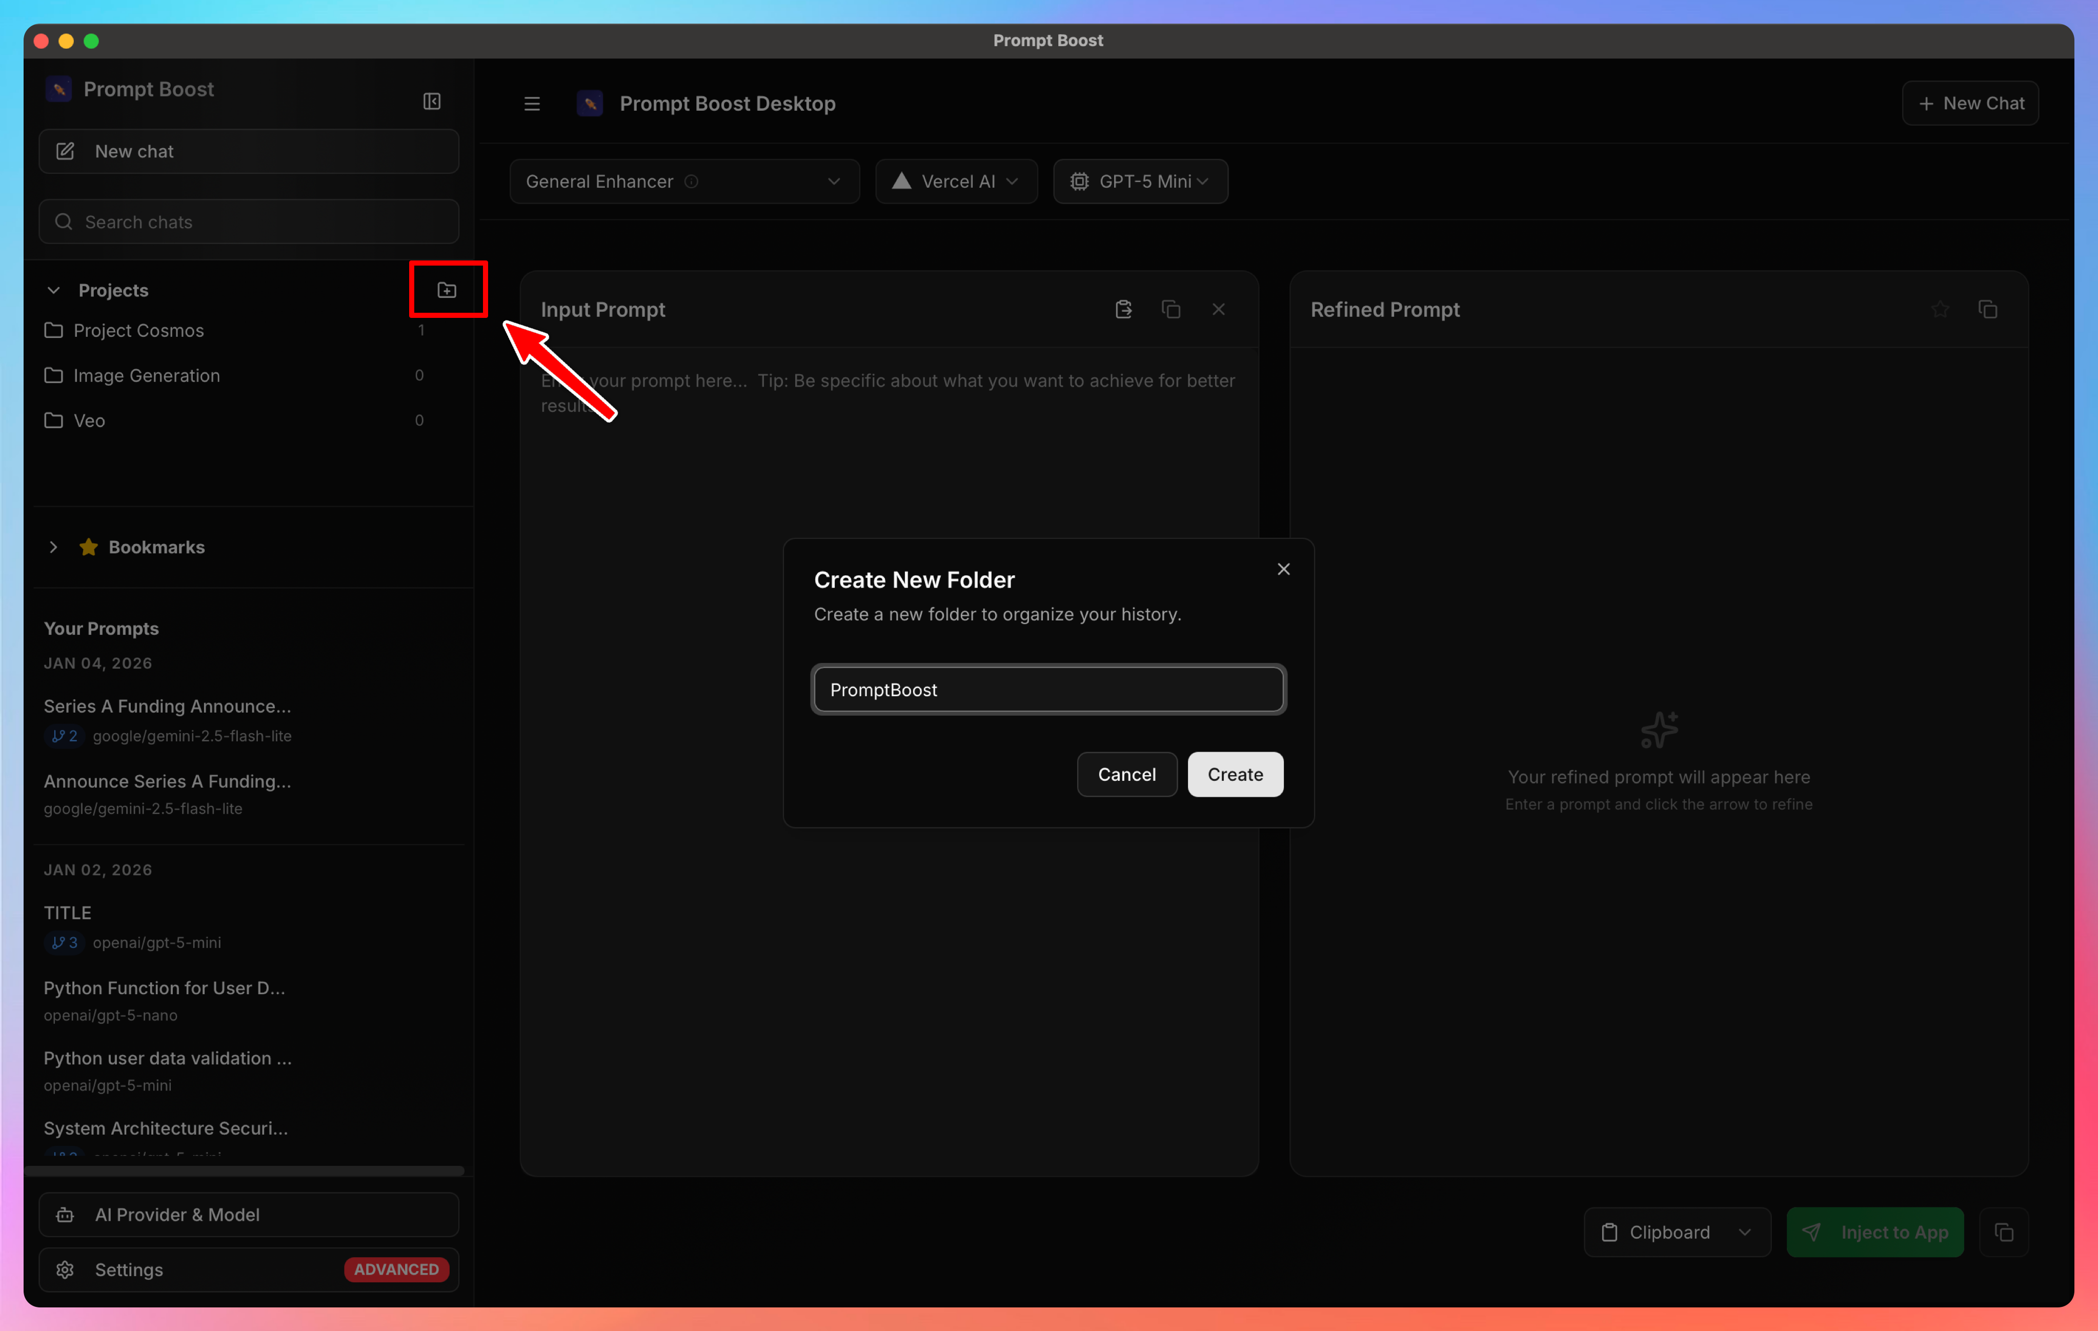Open the GPT-5 Mini model selector
Viewport: 2098px width, 1331px height.
tap(1140, 181)
